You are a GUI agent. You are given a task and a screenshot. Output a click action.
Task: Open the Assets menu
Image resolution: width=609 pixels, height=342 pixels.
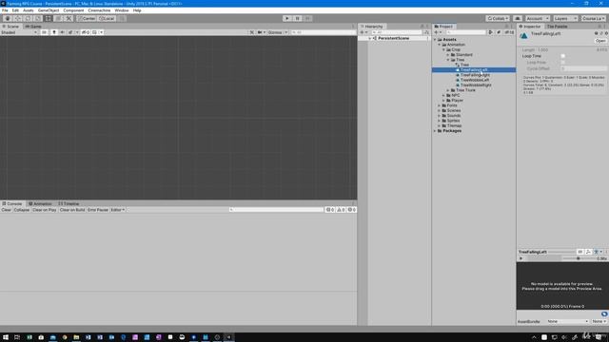28,10
